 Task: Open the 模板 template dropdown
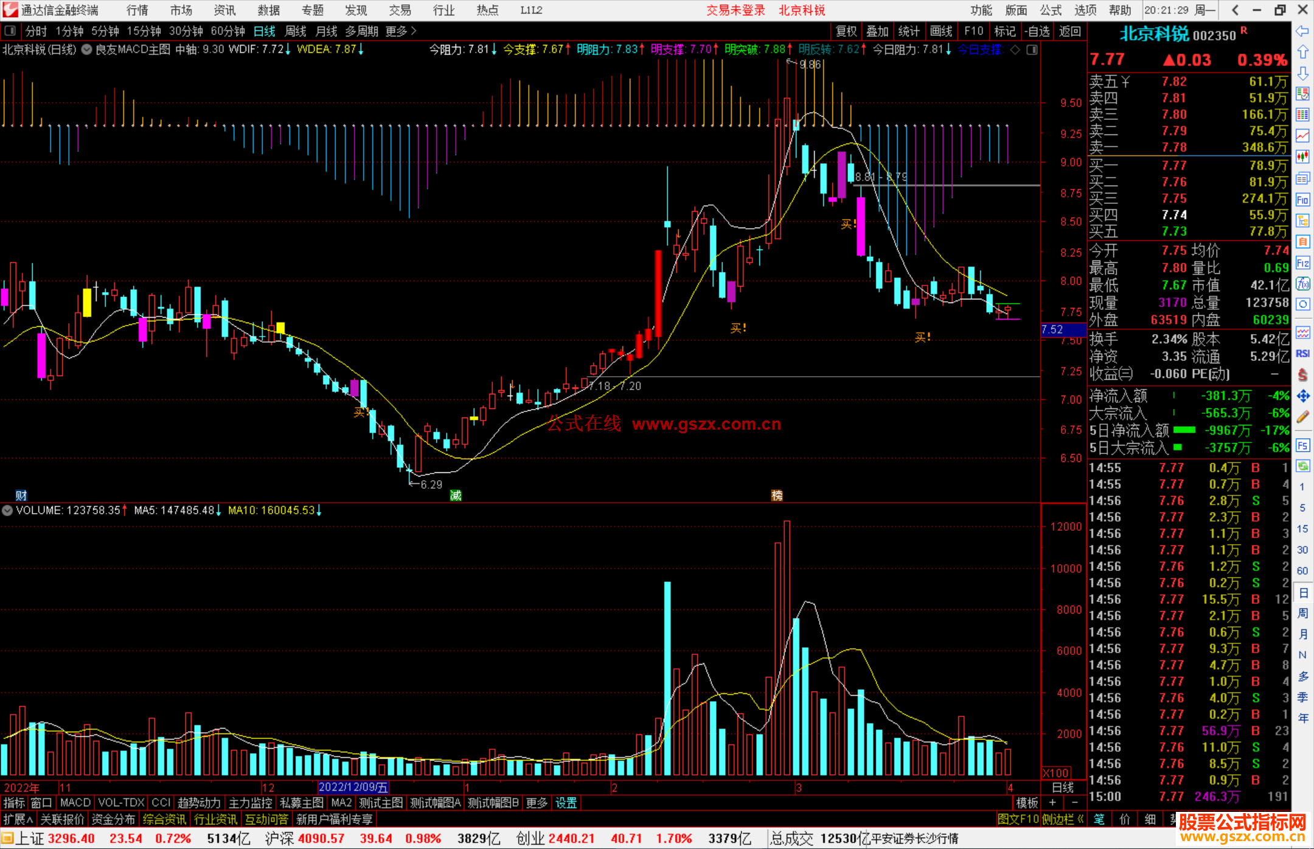[1027, 803]
